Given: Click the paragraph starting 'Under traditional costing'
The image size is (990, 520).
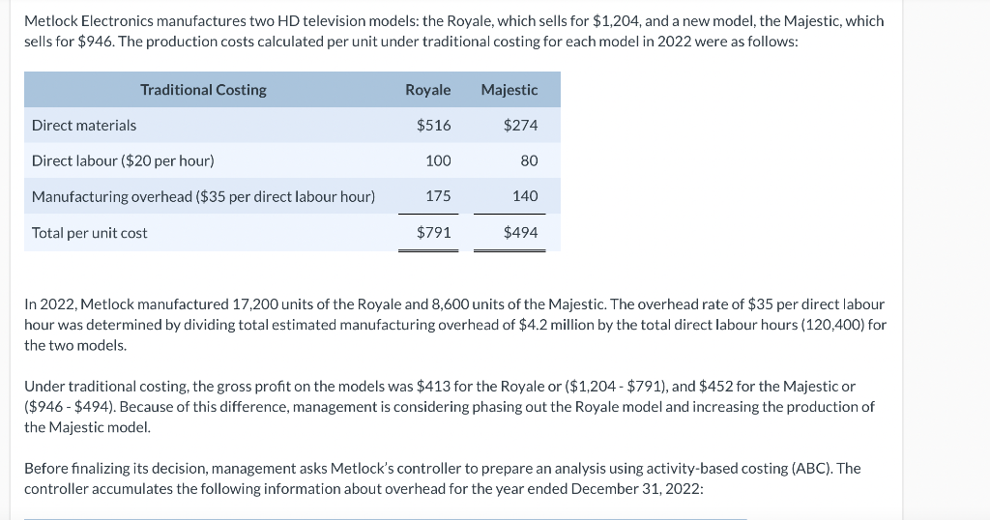Looking at the screenshot, I should [449, 406].
